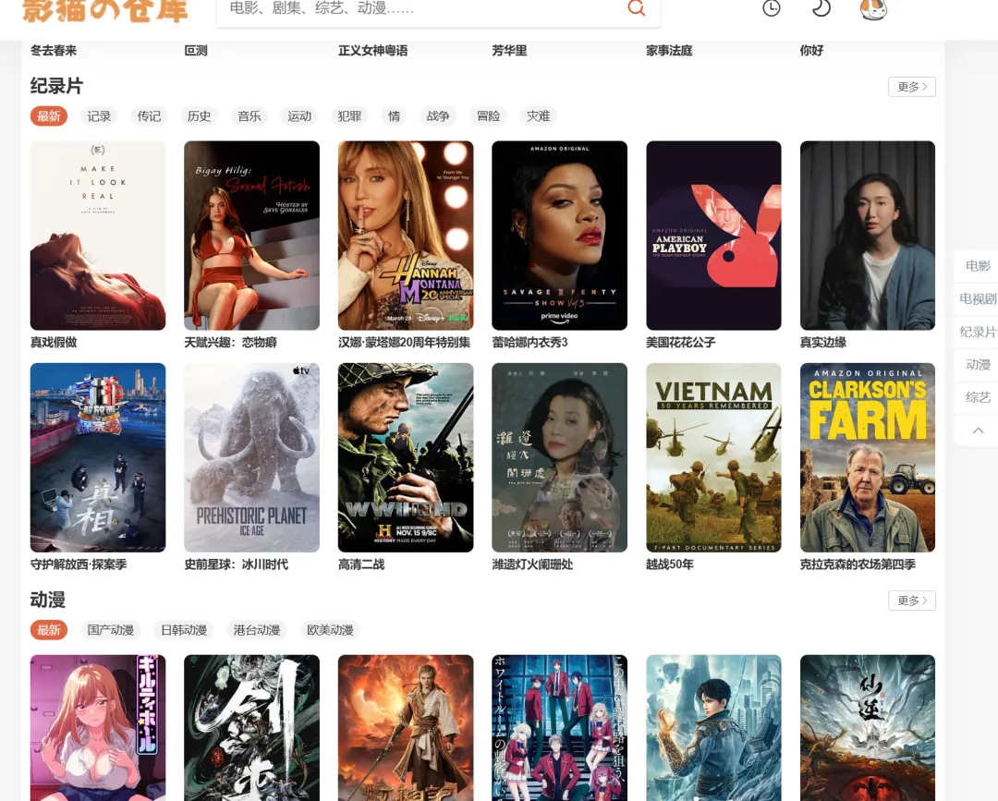Select the 情 category tab

[x=394, y=116]
